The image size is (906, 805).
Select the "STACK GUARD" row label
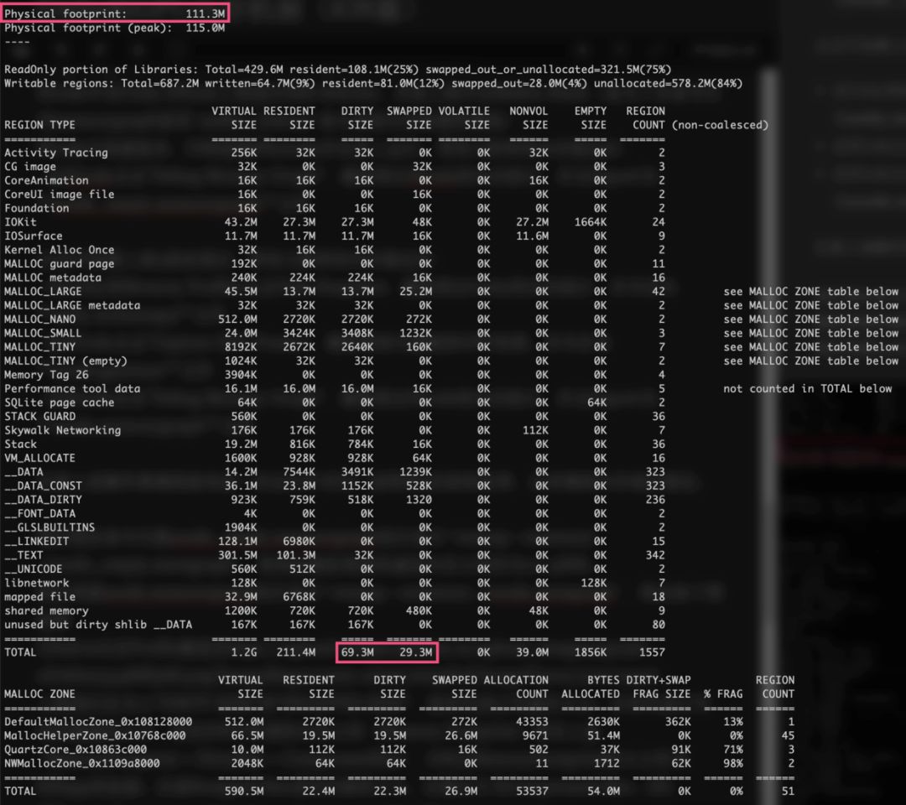tap(40, 416)
